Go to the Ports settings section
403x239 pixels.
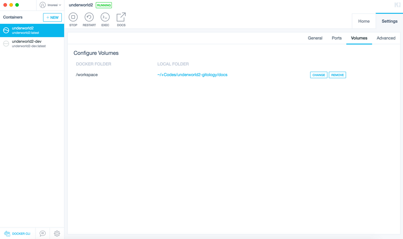click(x=337, y=38)
